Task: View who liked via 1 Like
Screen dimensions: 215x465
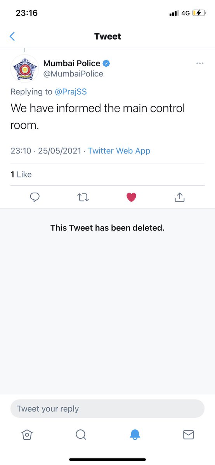Action: 21,174
